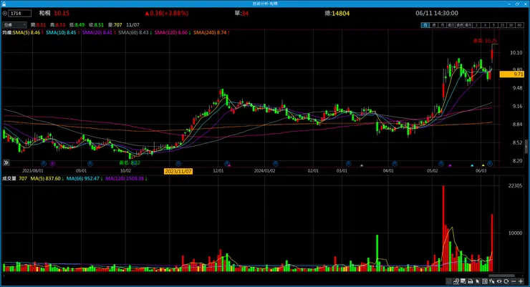This screenshot has height=287, width=530.
Task: Click the crosshair cursor tool icon
Action: 492,281
